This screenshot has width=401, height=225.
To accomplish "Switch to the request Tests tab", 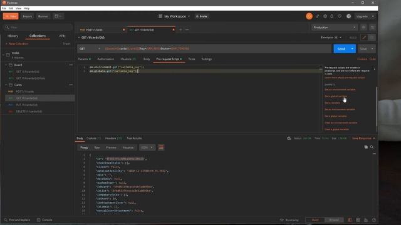I will (192, 59).
